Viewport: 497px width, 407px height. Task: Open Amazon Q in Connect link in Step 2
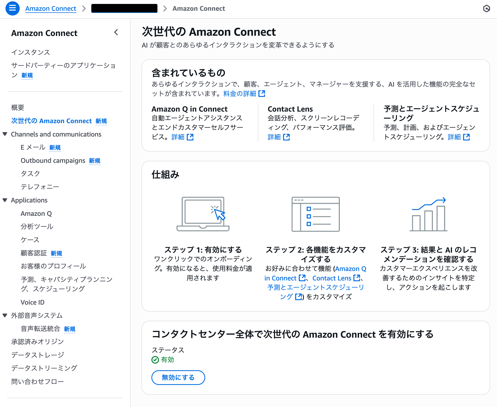315,273
